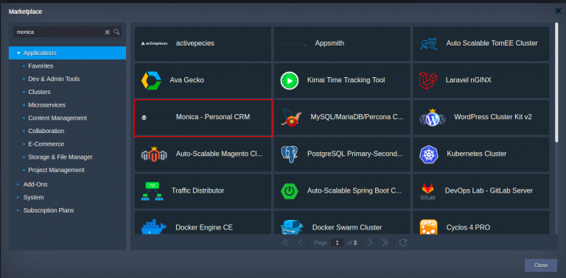Select the Kimai Time Tracking Tool title
Image resolution: width=566 pixels, height=278 pixels.
tap(346, 80)
